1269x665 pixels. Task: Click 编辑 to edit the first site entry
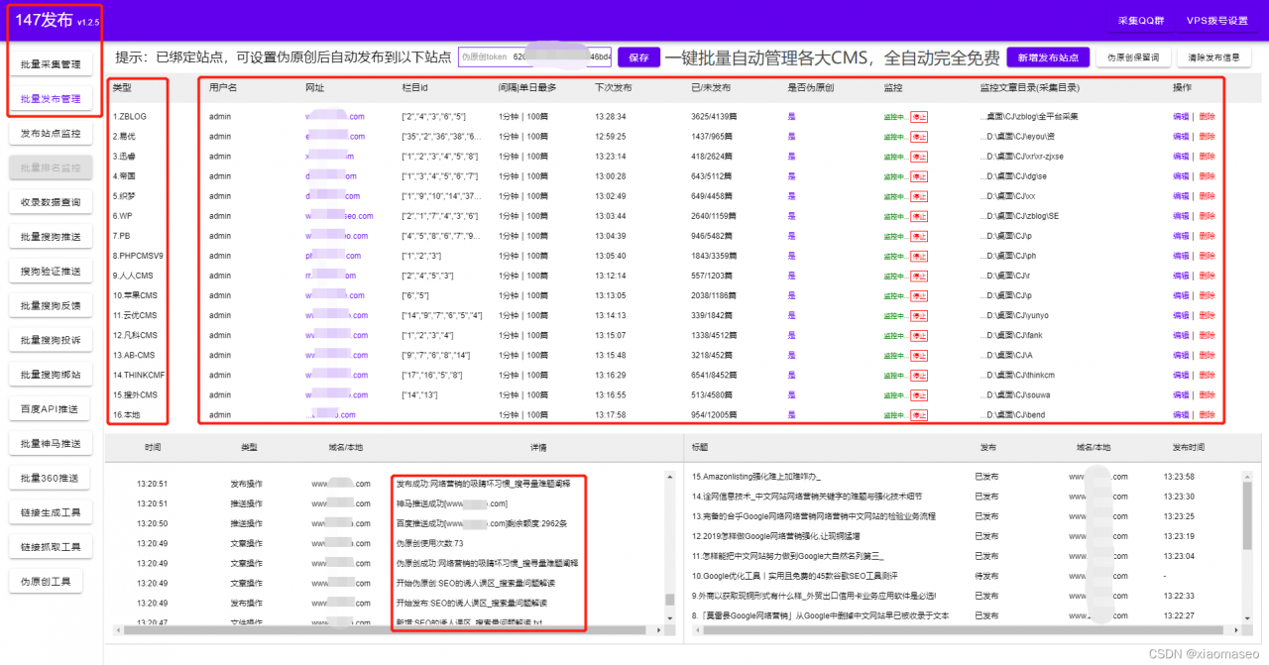coord(1180,116)
